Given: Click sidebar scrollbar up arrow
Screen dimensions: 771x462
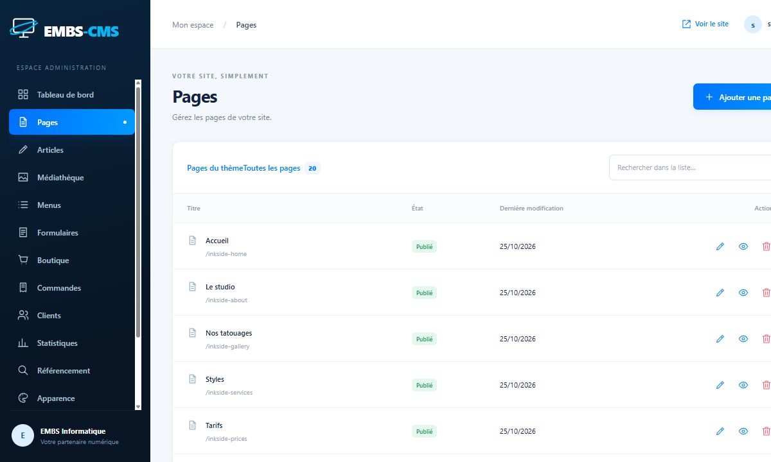Looking at the screenshot, I should pos(137,83).
